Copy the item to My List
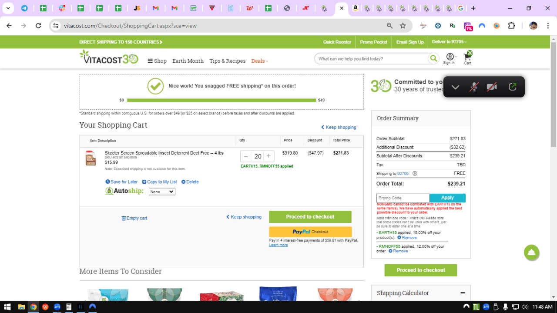The height and width of the screenshot is (313, 557). (x=159, y=182)
